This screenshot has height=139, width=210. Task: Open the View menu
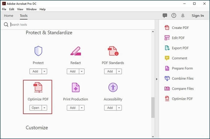(x=20, y=9)
